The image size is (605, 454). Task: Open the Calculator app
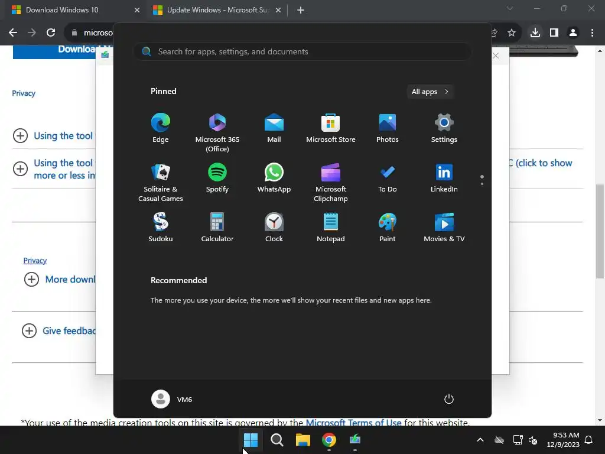point(217,228)
